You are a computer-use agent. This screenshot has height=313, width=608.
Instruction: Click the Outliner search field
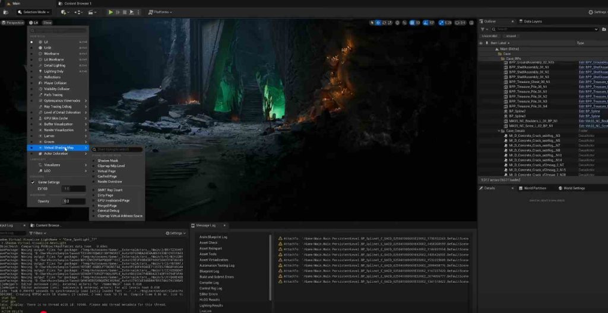tap(544, 29)
